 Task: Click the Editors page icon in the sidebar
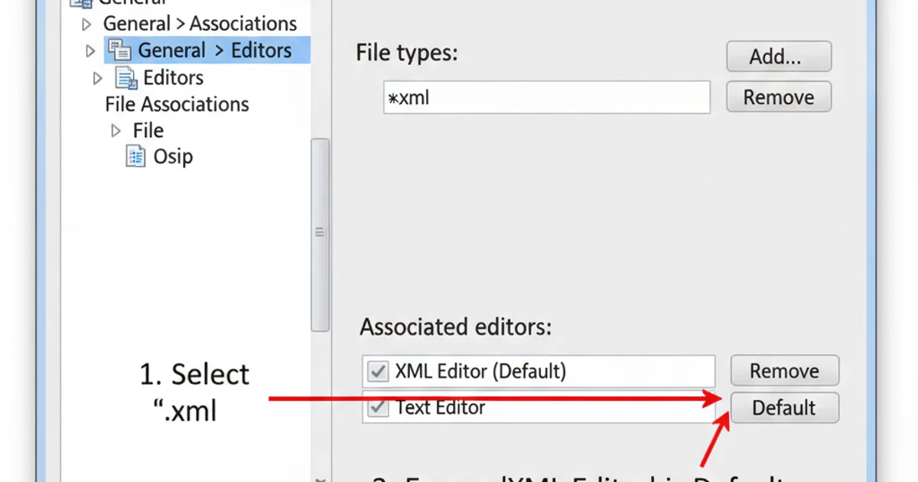tap(125, 78)
